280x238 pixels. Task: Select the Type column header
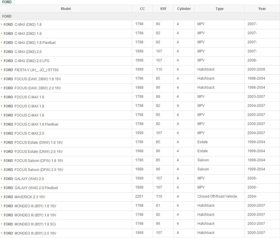pos(219,8)
